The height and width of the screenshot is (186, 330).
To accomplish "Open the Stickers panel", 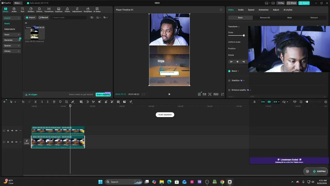I will point(31,10).
